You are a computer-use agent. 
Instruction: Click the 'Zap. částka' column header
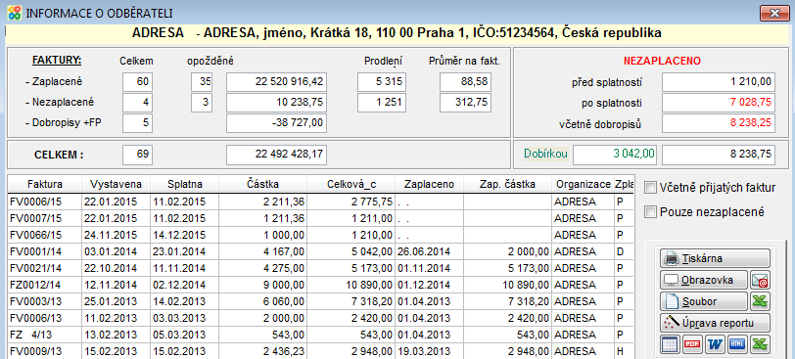[x=507, y=184]
